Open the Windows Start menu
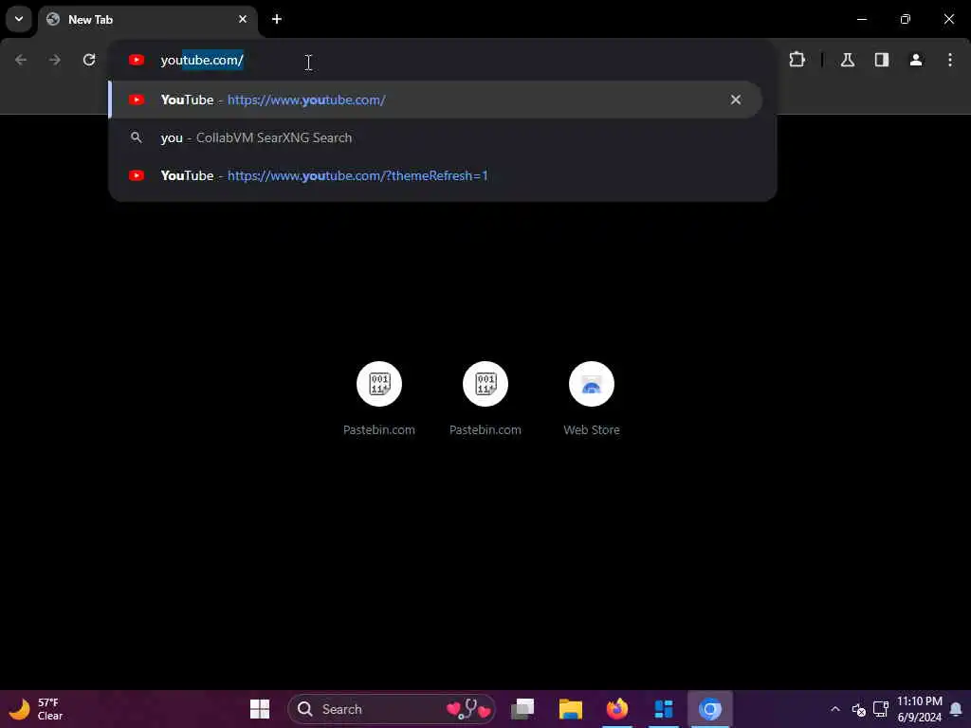The image size is (971, 728). coord(260,709)
